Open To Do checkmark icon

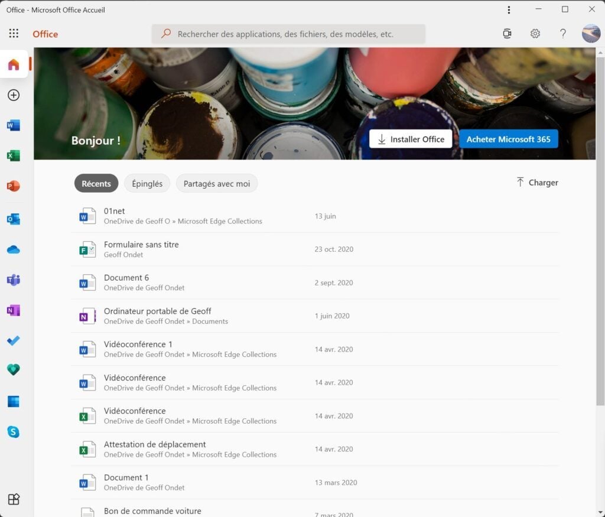[x=14, y=340]
